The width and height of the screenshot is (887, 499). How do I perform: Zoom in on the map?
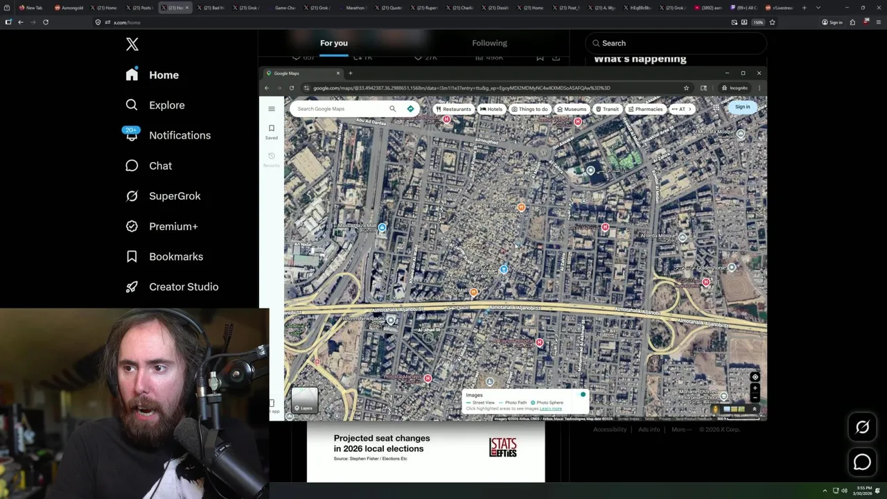(x=755, y=388)
